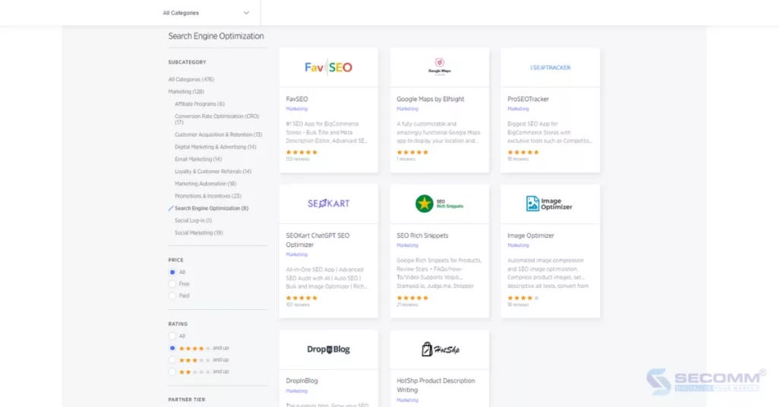Click the SEOKart star rating
778x407 pixels.
click(x=302, y=298)
